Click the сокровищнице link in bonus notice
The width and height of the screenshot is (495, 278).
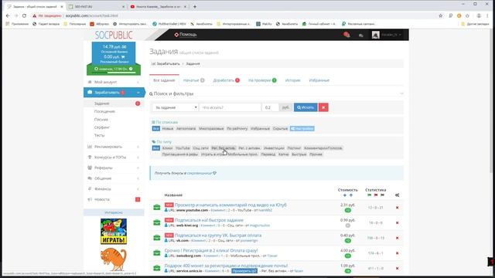[x=200, y=173]
